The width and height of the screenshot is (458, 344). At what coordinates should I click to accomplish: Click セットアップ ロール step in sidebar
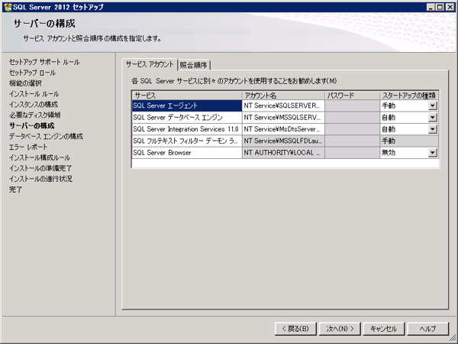tap(32, 73)
